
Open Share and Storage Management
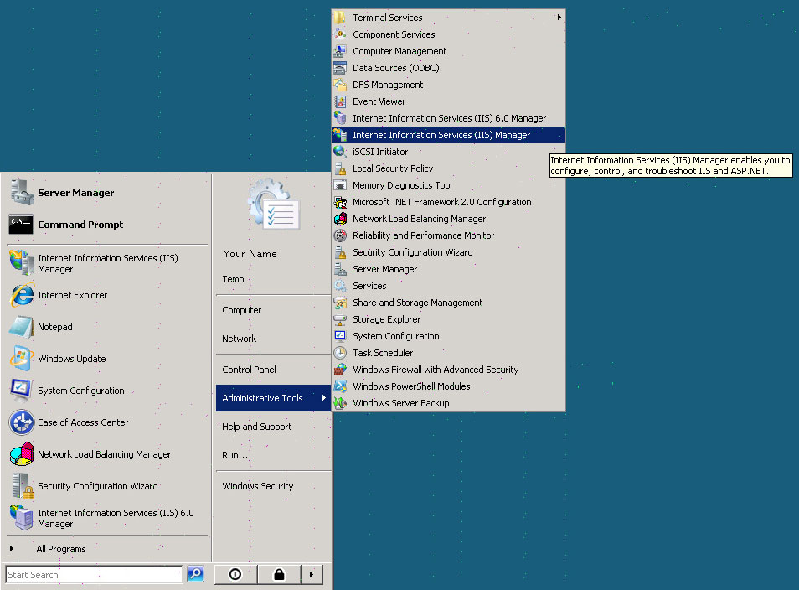pos(448,303)
